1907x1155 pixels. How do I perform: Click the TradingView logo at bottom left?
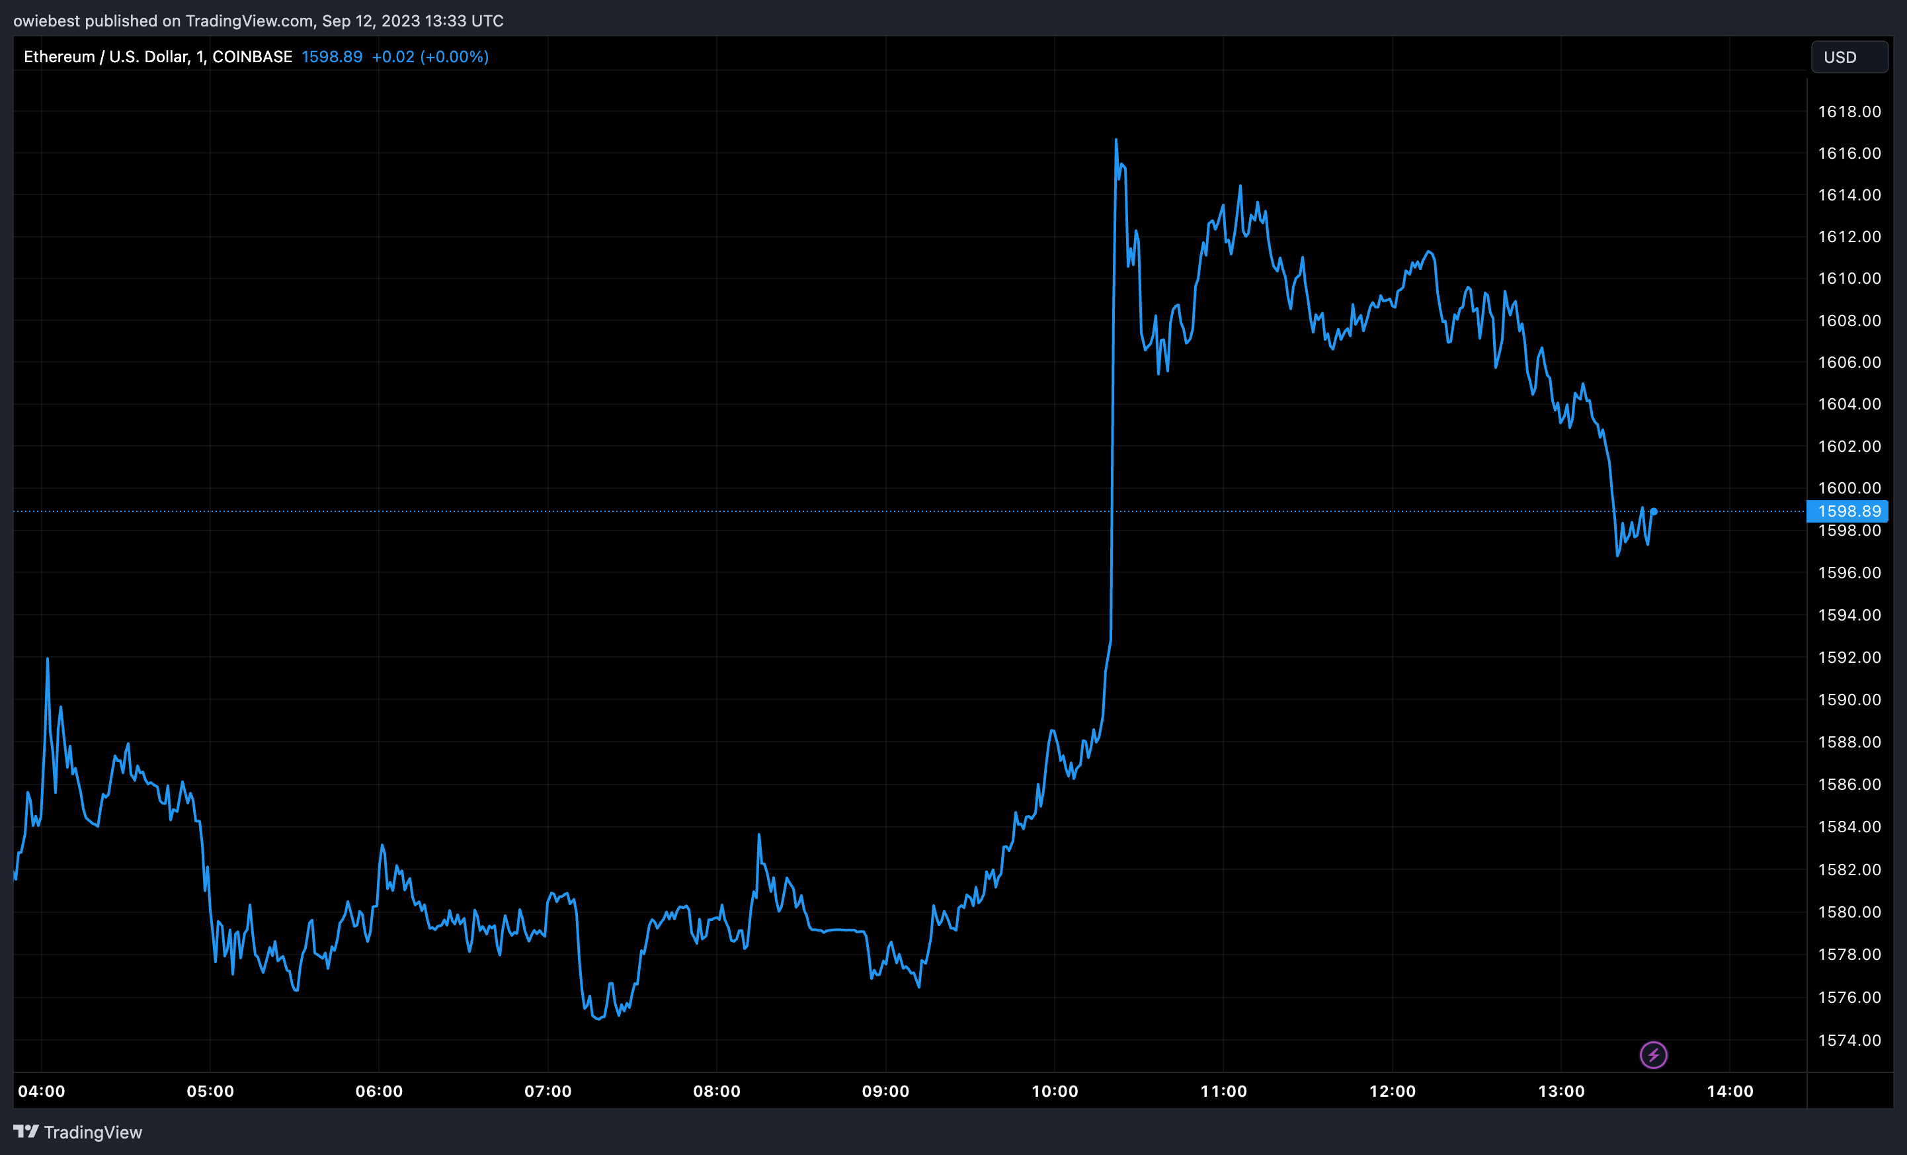coord(78,1132)
